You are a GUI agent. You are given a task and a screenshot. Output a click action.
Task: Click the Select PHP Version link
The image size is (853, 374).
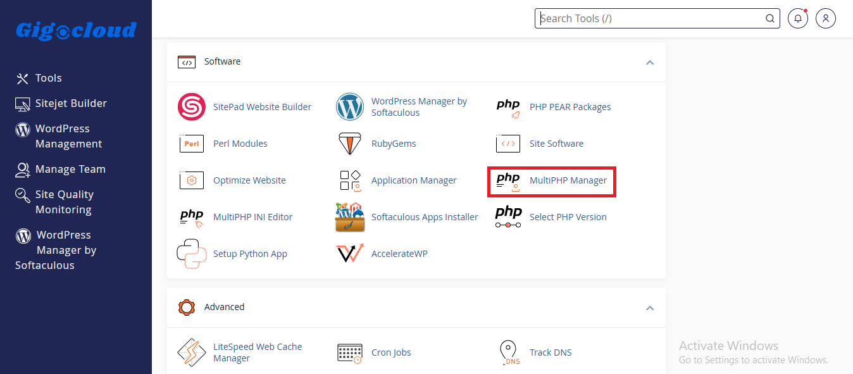coord(568,217)
